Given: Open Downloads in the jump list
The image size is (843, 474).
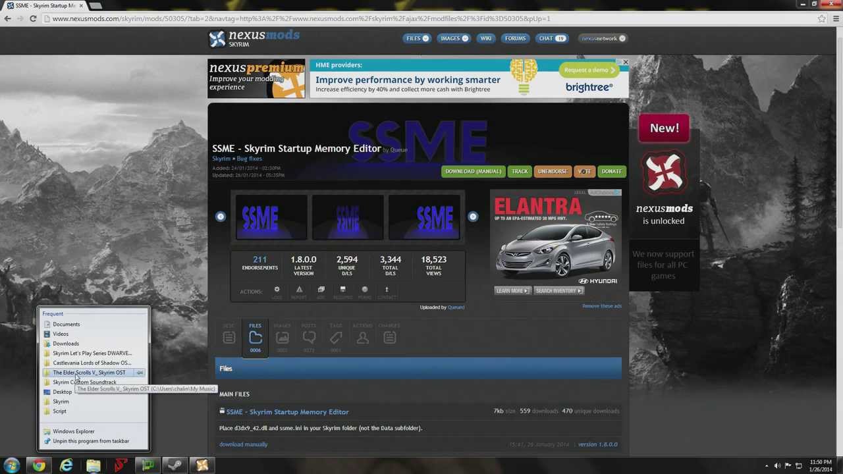Looking at the screenshot, I should 93,344.
